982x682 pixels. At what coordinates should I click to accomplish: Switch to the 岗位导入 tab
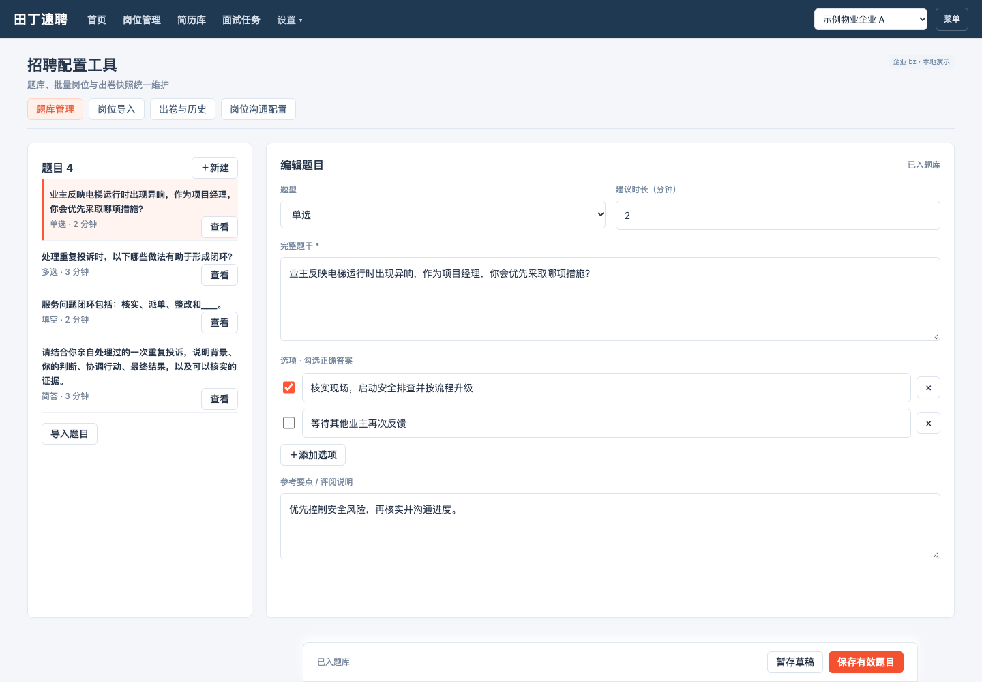(117, 109)
